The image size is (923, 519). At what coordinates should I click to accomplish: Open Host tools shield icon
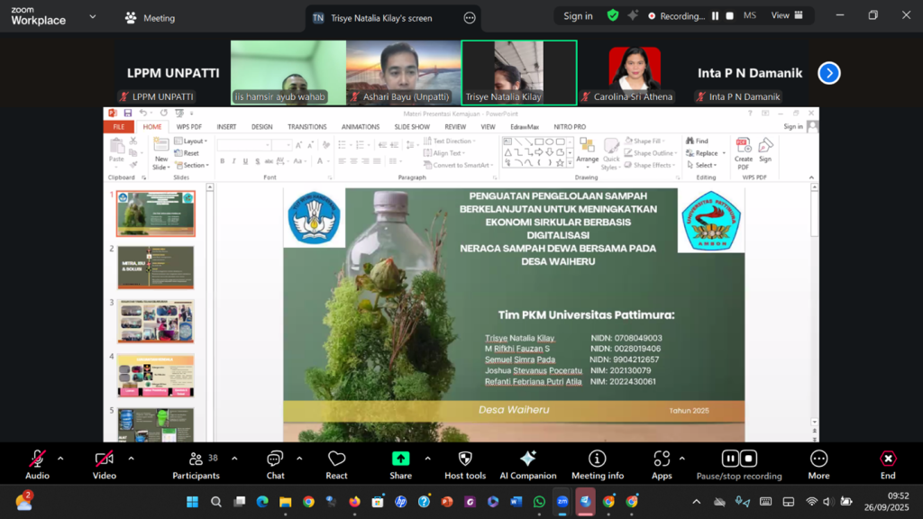point(465,460)
